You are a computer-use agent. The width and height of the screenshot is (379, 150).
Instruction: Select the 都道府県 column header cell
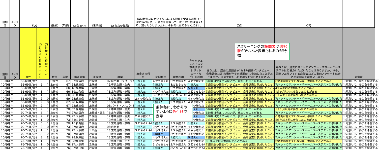[79, 77]
